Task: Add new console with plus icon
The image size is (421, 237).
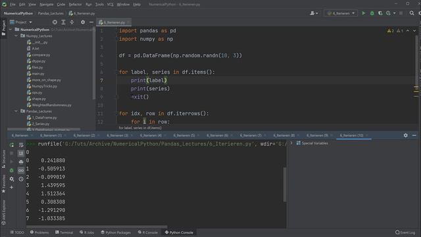Action: click(x=12, y=187)
